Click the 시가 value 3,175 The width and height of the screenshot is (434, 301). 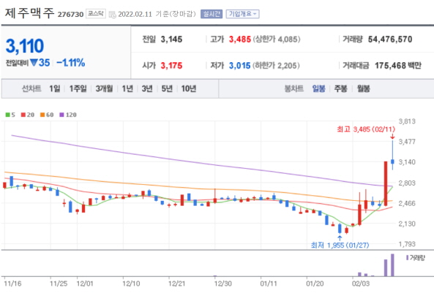coord(171,66)
